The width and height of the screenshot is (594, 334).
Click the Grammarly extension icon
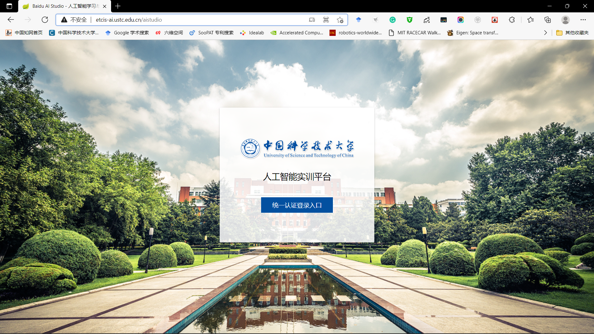coord(392,20)
